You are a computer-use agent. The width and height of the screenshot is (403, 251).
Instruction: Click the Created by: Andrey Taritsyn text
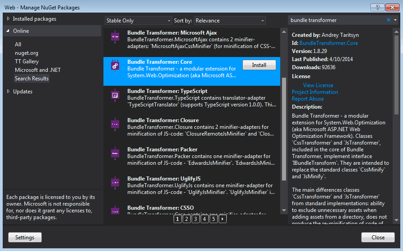click(325, 35)
